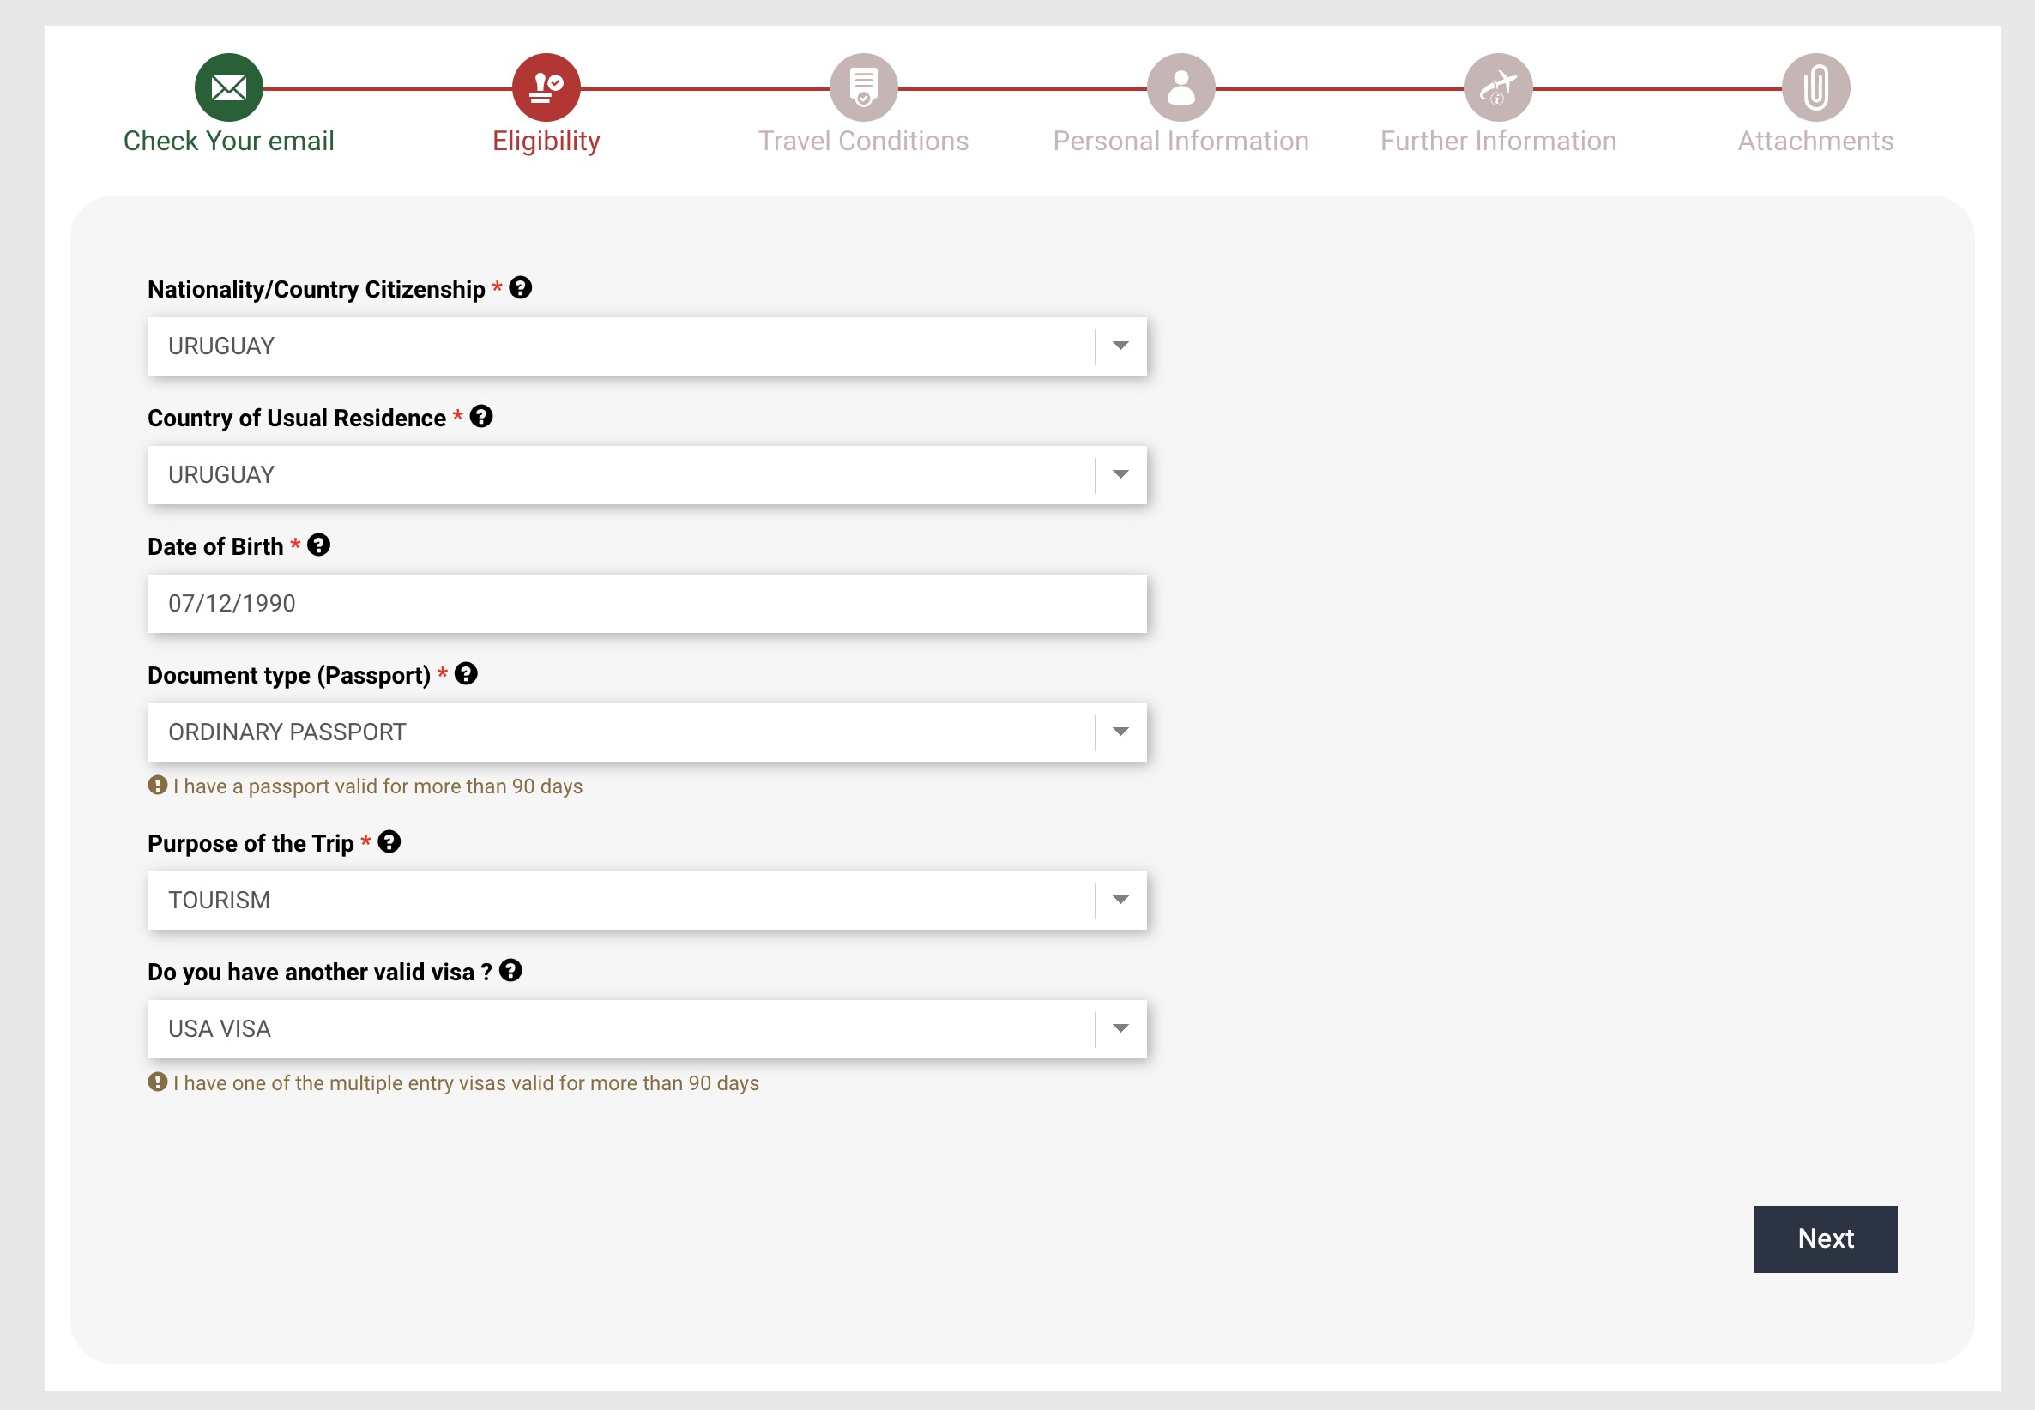Click help icon for another valid visa question

tap(510, 971)
